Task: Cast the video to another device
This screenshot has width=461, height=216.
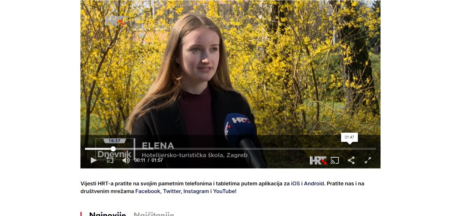Action: pyautogui.click(x=335, y=160)
